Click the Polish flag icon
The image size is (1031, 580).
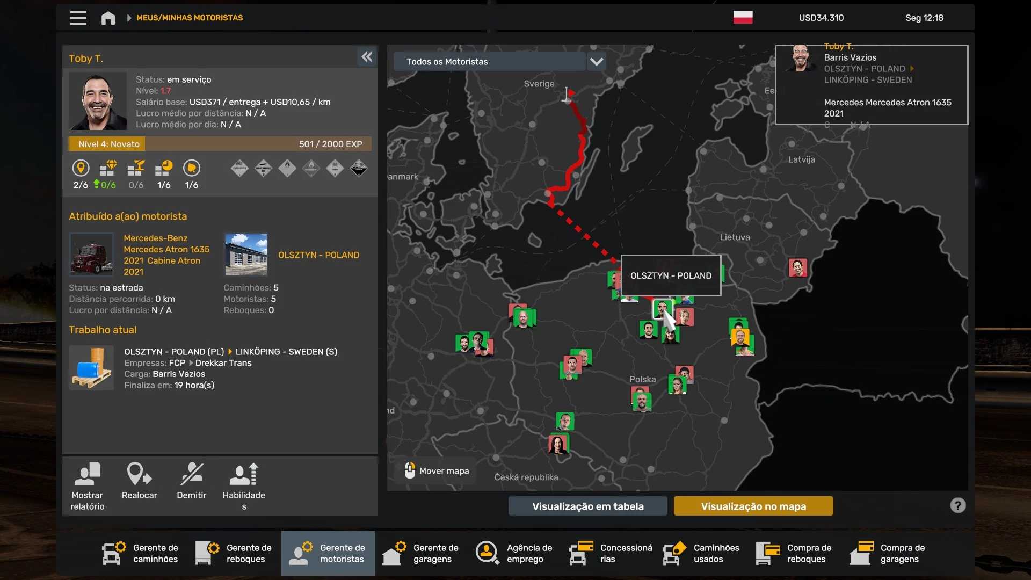743,18
